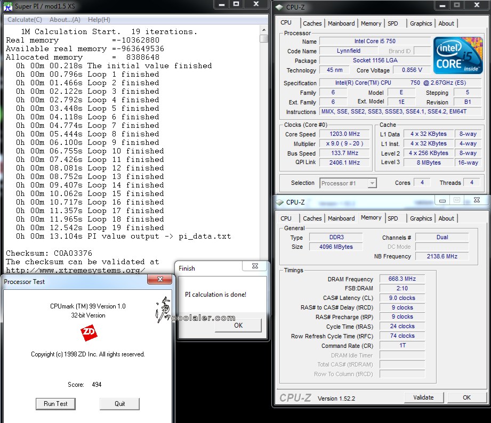Click Run Test in Processor Test
Viewport: 491px width, 423px height.
[55, 404]
